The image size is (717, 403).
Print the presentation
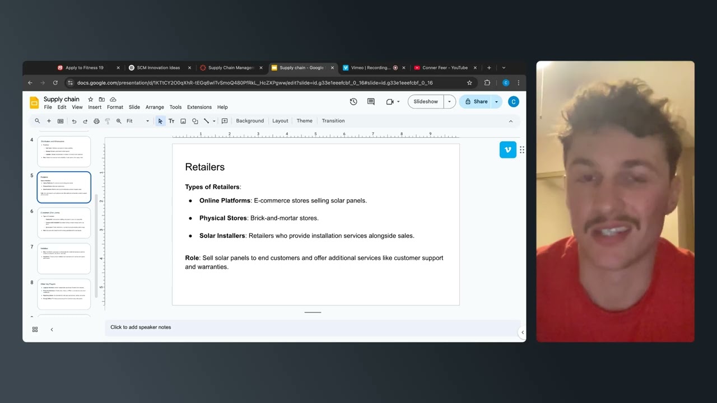tap(96, 121)
